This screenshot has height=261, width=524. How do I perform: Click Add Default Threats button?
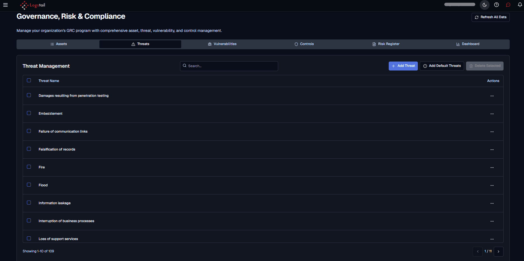[442, 66]
